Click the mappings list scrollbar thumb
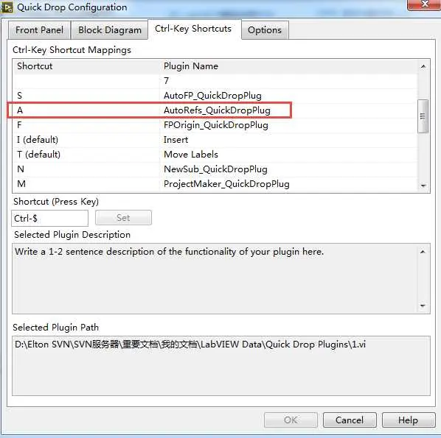Screen dimensions: 441x438 (423, 116)
